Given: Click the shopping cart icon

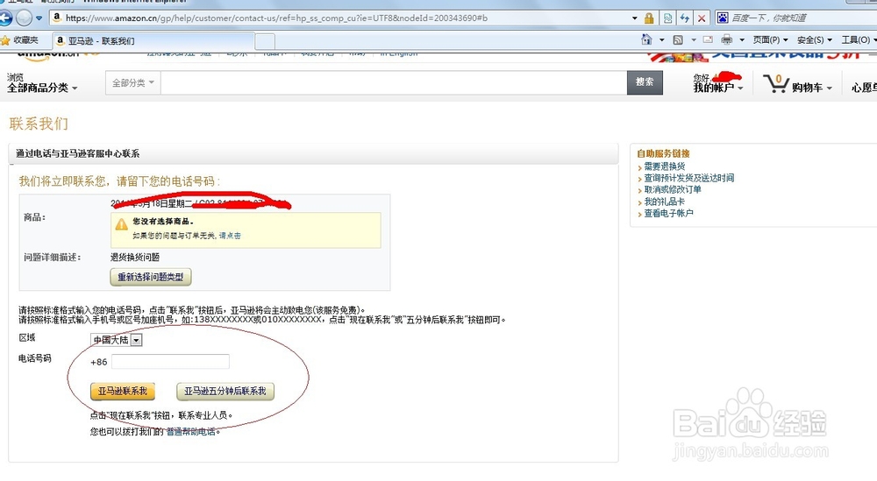Looking at the screenshot, I should point(776,83).
